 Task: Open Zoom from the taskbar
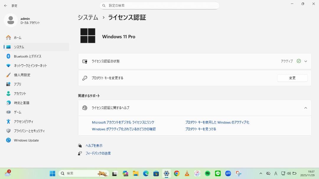click(228, 173)
